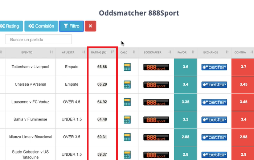Sort table by Evento column header
254x160 pixels.
pos(27,52)
